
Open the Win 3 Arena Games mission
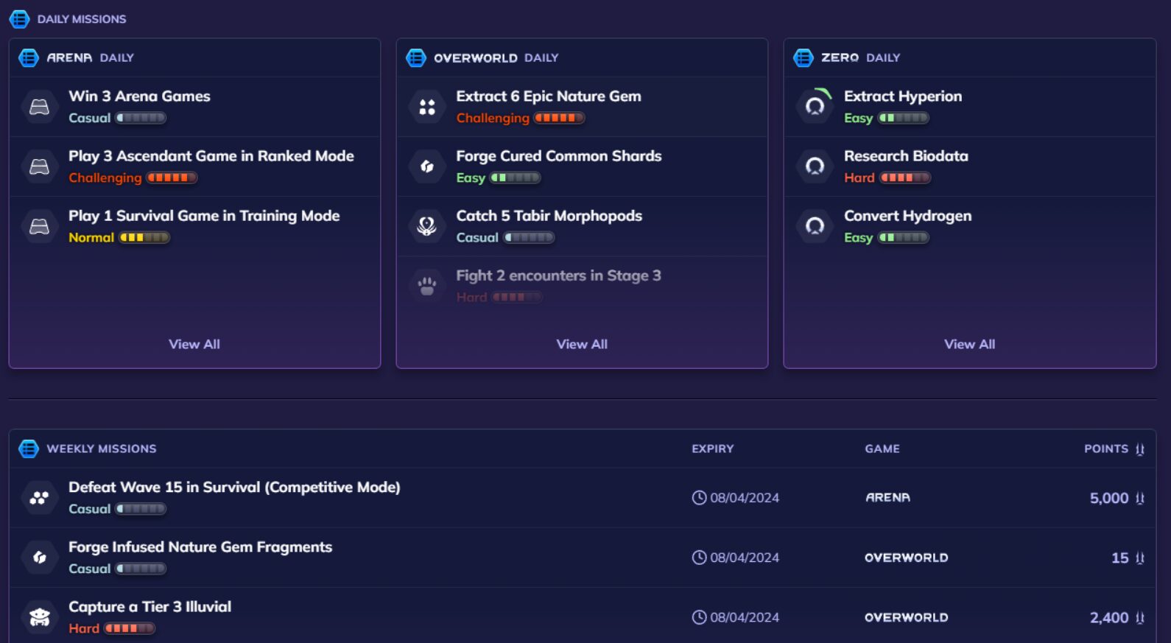pos(194,107)
